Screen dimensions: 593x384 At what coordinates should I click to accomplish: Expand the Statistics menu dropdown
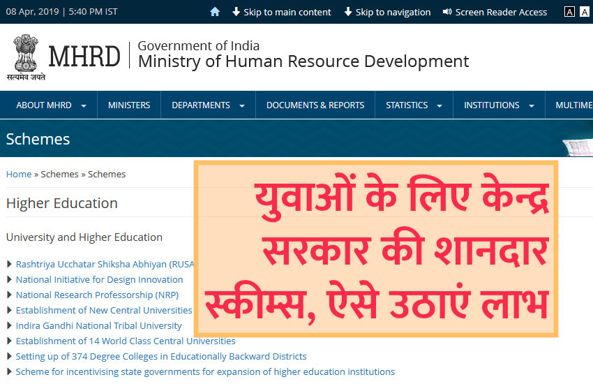pyautogui.click(x=414, y=105)
